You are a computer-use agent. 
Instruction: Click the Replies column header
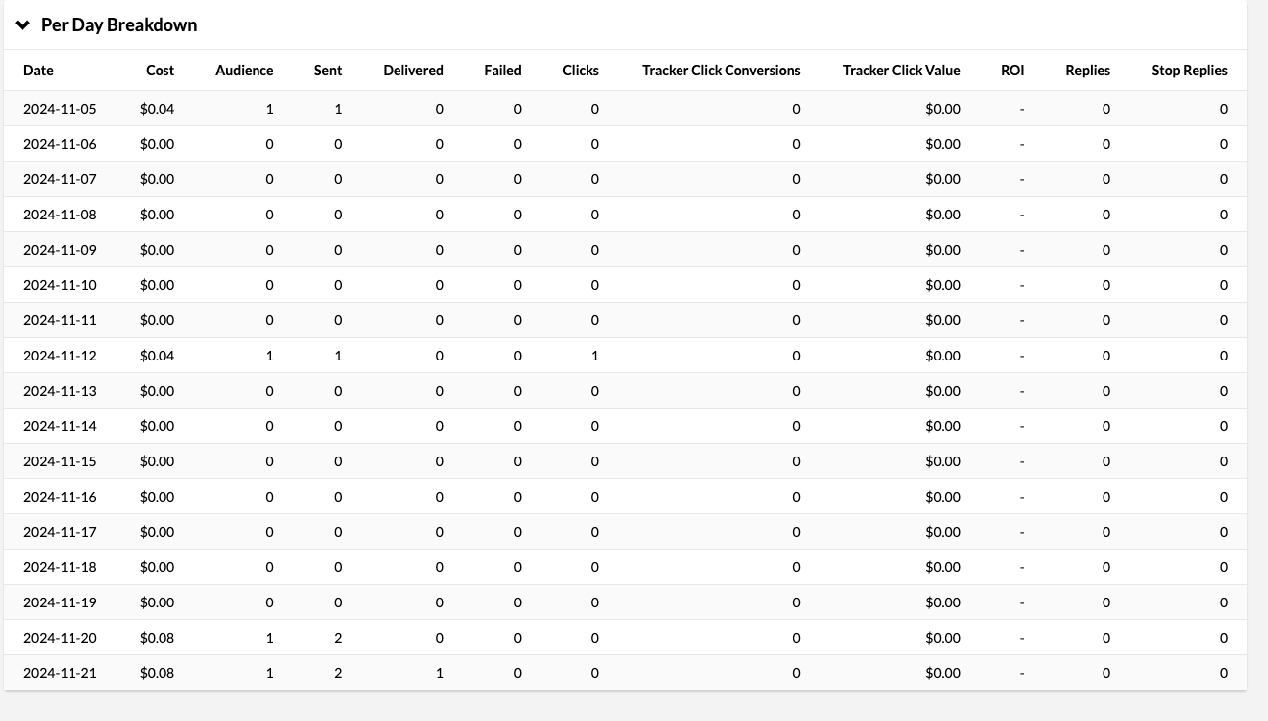[1088, 70]
